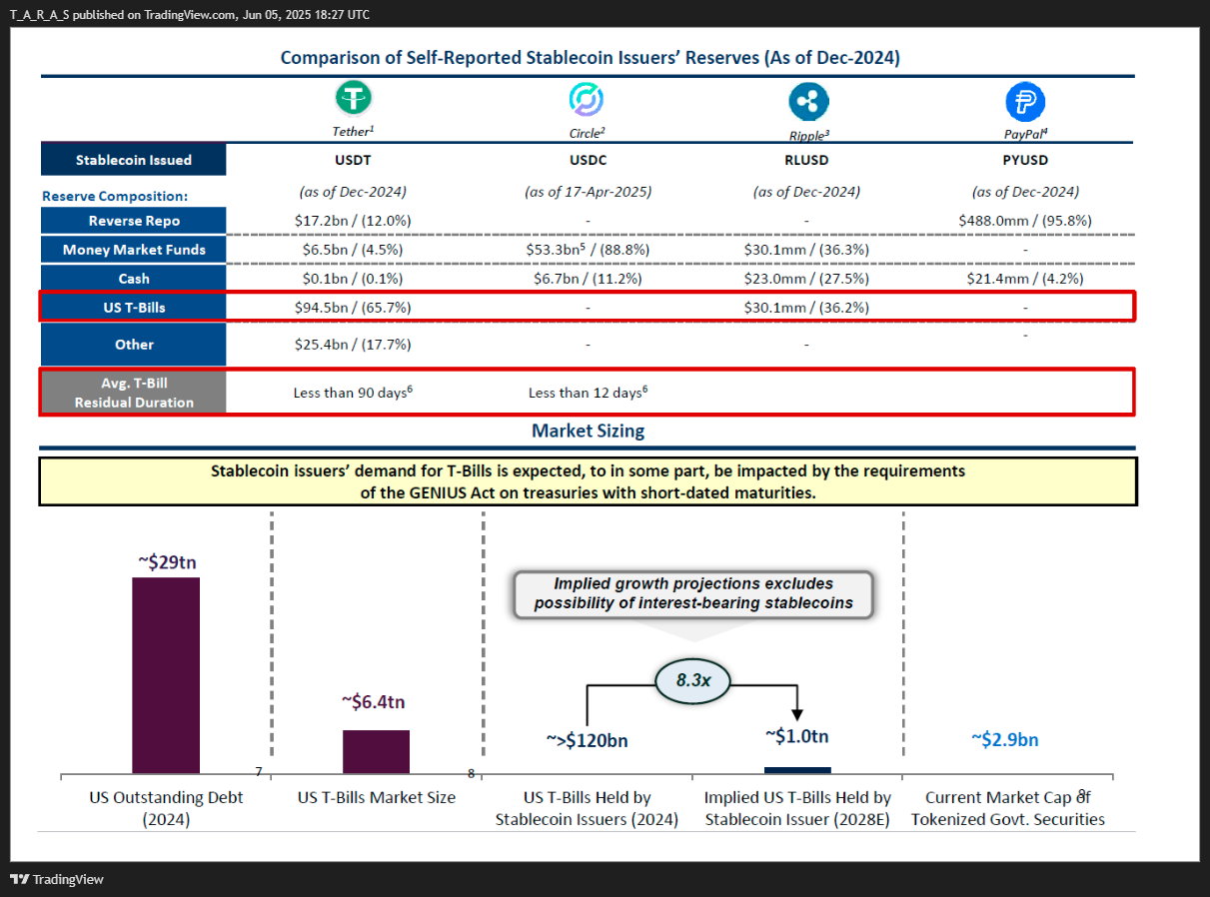Click Tether's '$94.5bn / (65.7%)' T-Bills value
Screen dimensions: 1210x897
tap(353, 308)
